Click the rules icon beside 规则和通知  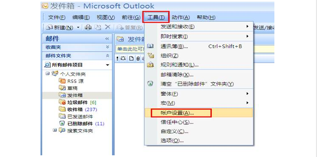point(150,65)
